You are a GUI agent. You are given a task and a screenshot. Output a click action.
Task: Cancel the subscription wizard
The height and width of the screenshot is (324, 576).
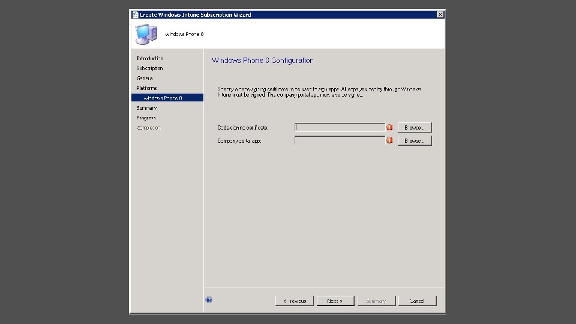pos(418,301)
